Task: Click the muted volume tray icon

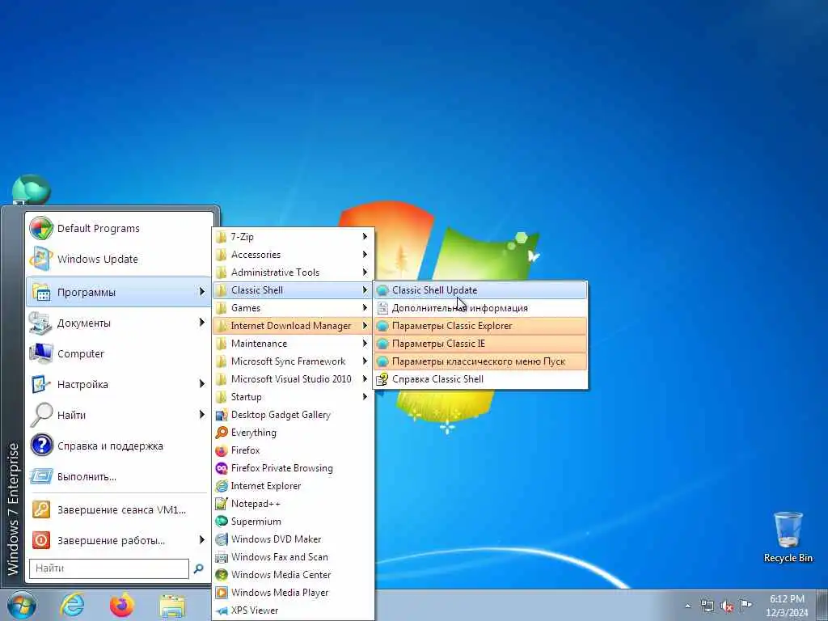Action: click(x=727, y=606)
